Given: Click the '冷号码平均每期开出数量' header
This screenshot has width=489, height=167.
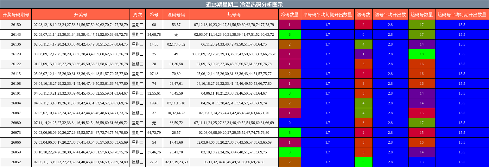Looking at the screenshot, I should pyautogui.click(x=327, y=15).
